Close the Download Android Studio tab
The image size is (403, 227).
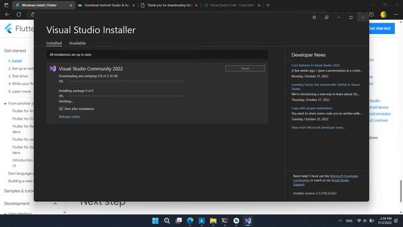(x=133, y=5)
